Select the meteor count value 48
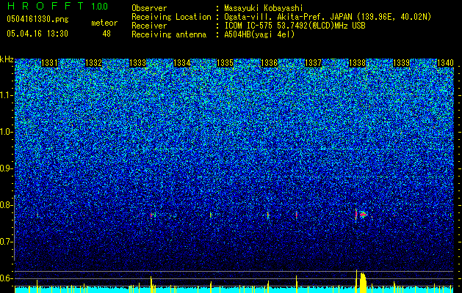The width and height of the screenshot is (462, 293). (107, 34)
